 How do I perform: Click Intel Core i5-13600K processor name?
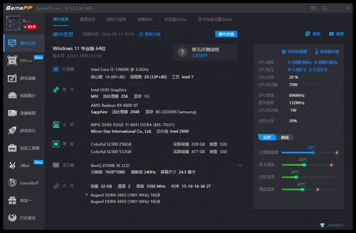coord(120,70)
